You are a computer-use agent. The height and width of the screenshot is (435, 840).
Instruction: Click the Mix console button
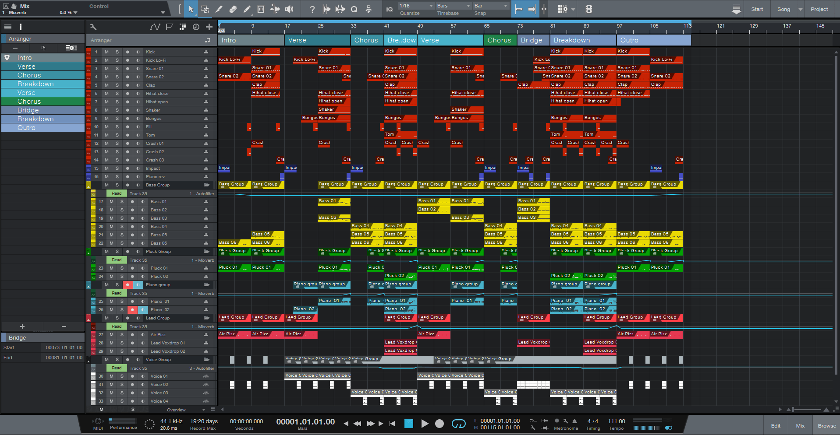tap(800, 426)
